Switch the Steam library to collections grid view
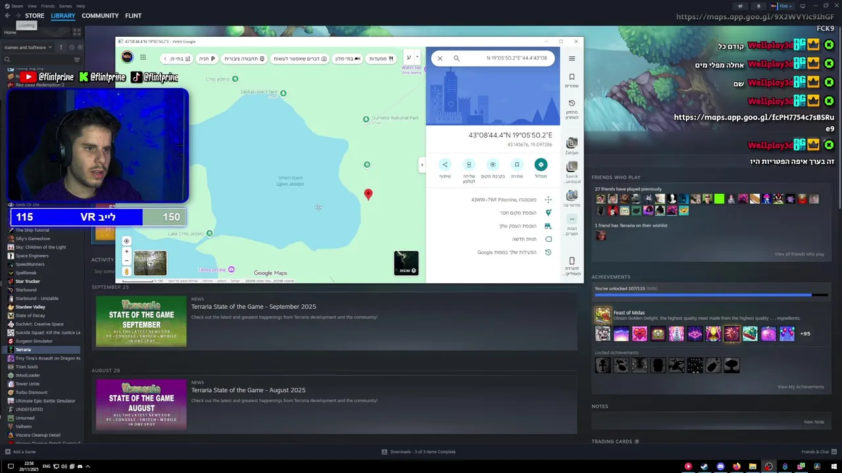This screenshot has width=842, height=473. (x=77, y=32)
